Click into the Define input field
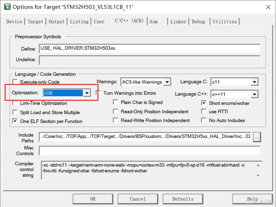Viewport: 276px width, 207px height. [x=149, y=48]
